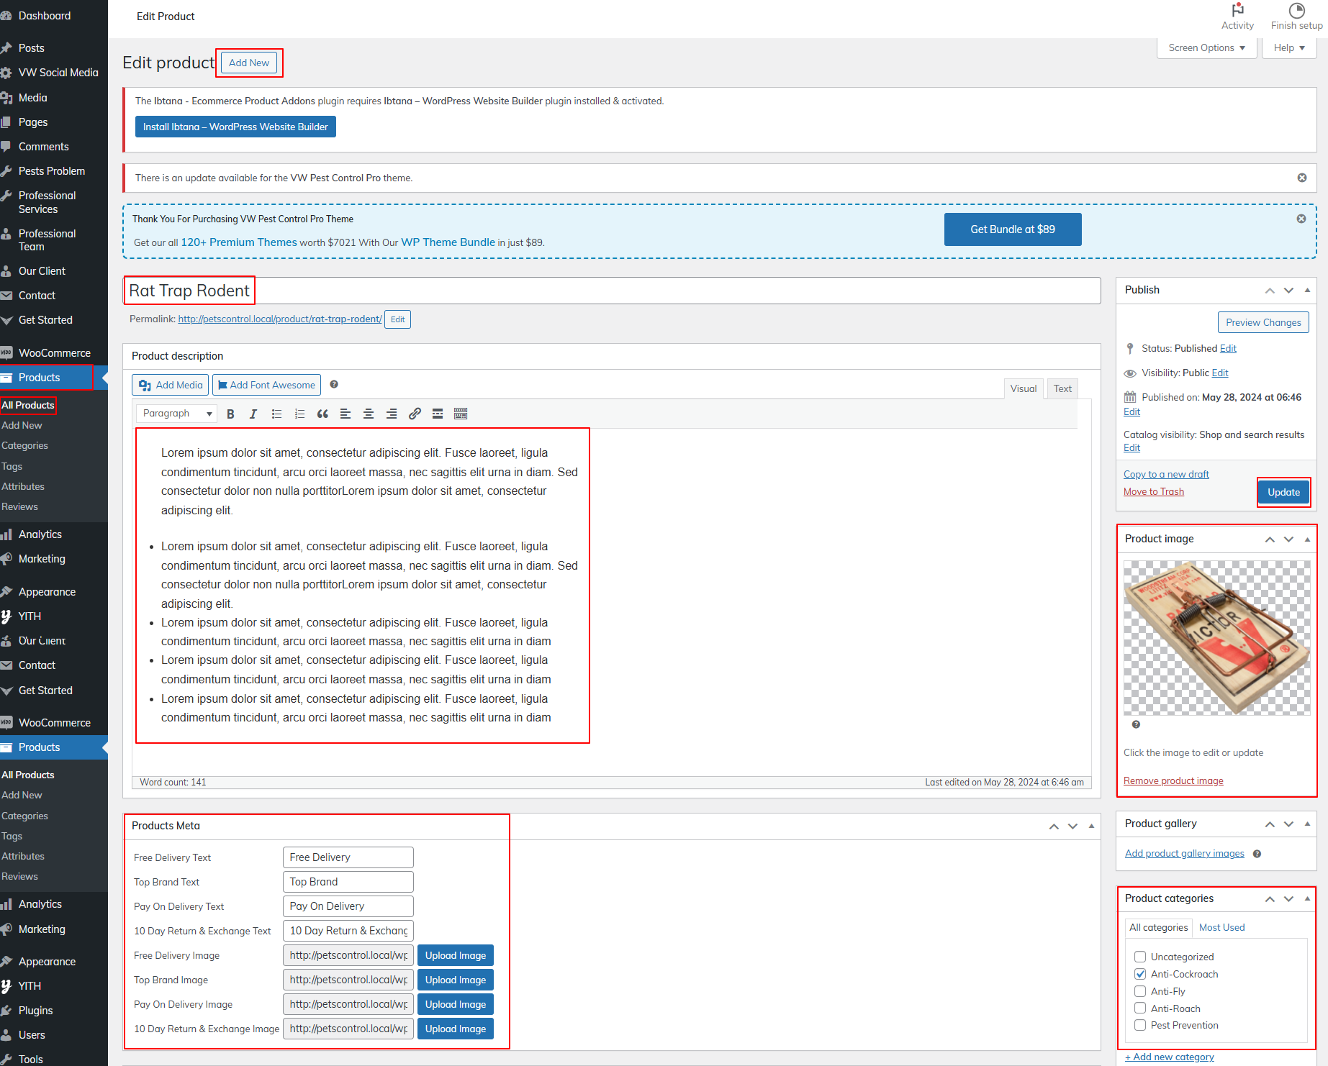Switch to the Text editor tab
The width and height of the screenshot is (1328, 1066).
click(1062, 388)
